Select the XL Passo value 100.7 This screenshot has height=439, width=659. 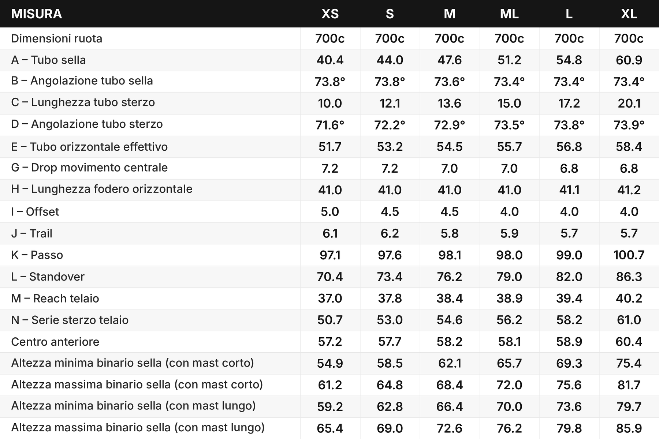tap(629, 255)
